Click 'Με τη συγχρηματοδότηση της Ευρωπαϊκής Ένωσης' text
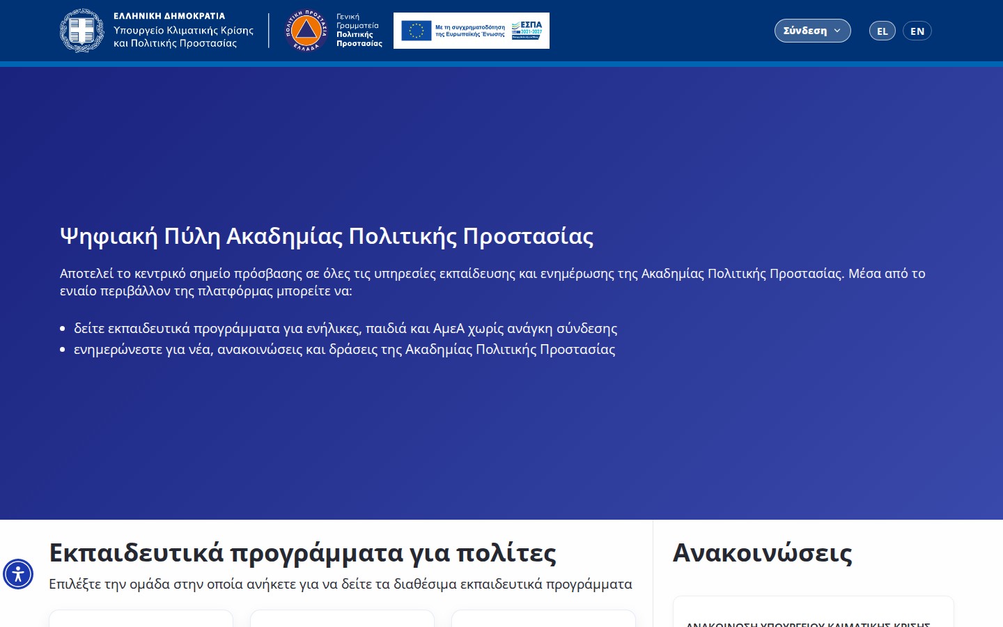Viewport: 1003px width, 627px height. [x=470, y=31]
